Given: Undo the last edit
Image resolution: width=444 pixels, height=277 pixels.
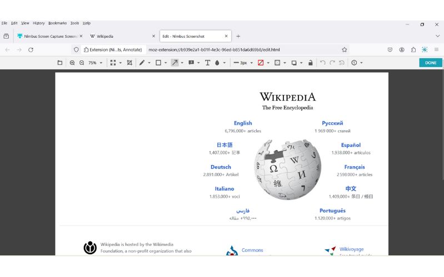Looking at the screenshot, I should [322, 63].
